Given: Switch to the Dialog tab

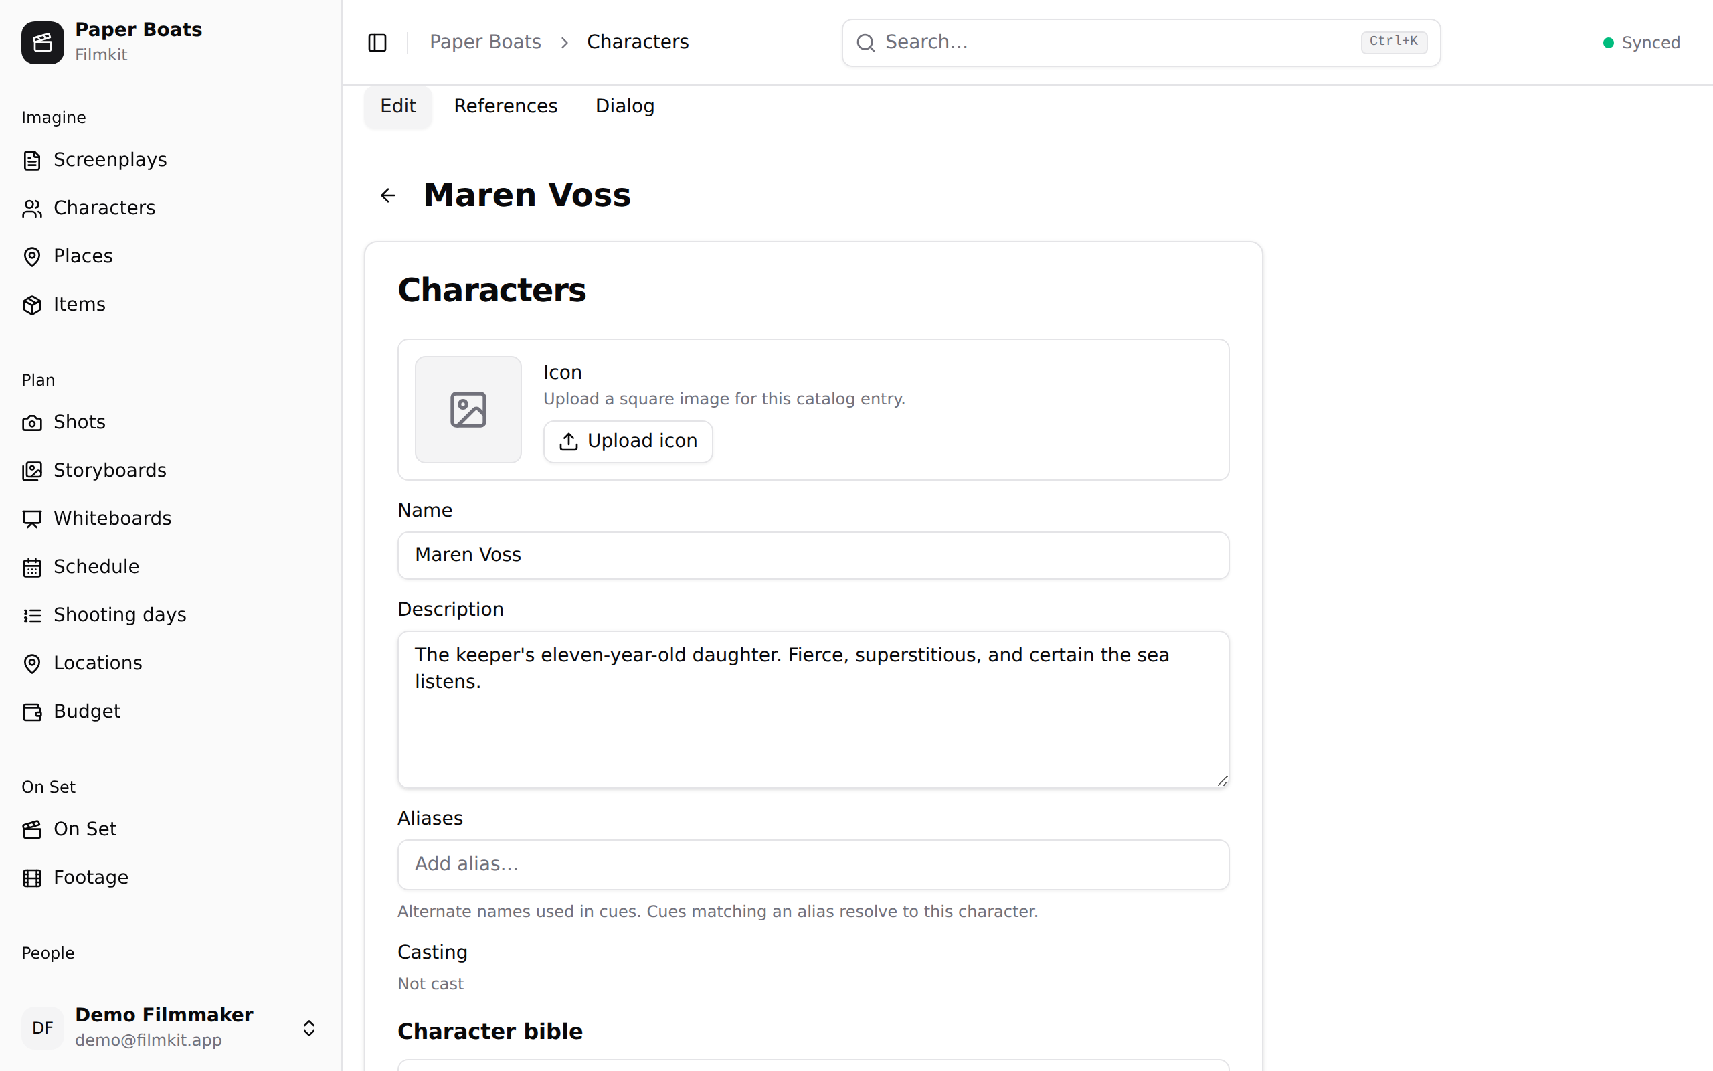Looking at the screenshot, I should 624,106.
